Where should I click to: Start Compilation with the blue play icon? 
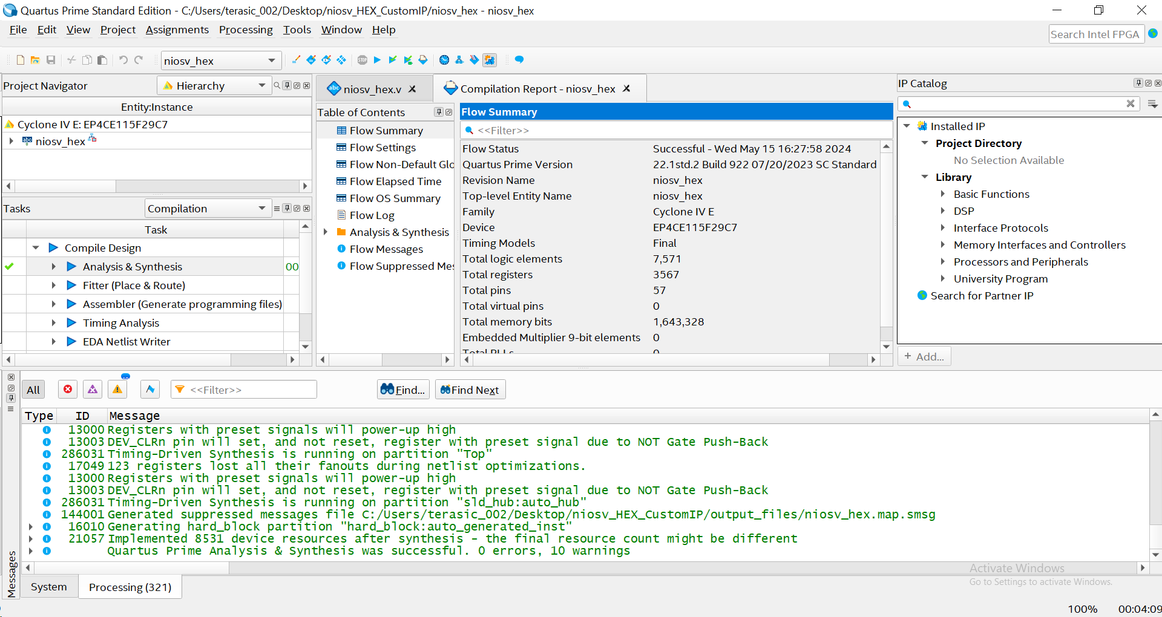coord(377,60)
